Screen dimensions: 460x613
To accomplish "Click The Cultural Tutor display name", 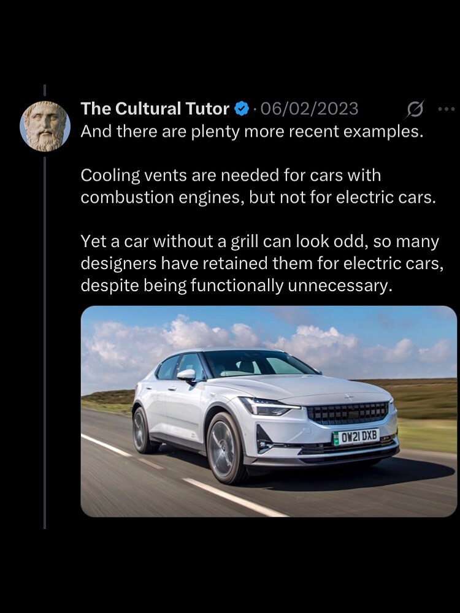I will click(x=155, y=109).
